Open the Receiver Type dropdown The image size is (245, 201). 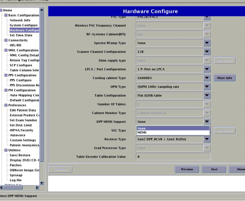pos(207,139)
